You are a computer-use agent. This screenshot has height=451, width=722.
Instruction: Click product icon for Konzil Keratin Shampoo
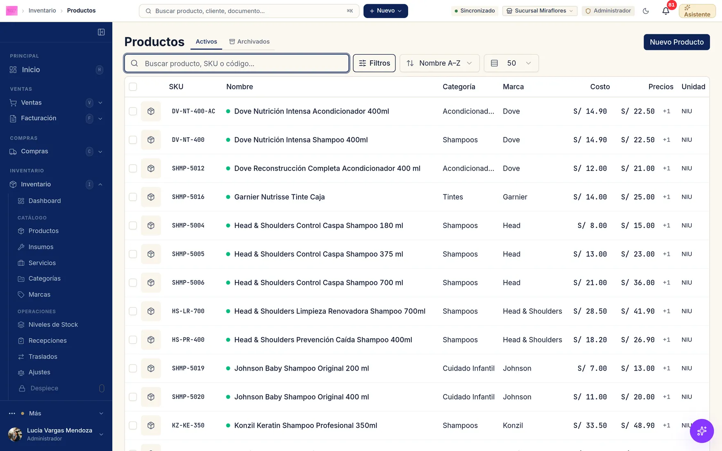tap(151, 426)
